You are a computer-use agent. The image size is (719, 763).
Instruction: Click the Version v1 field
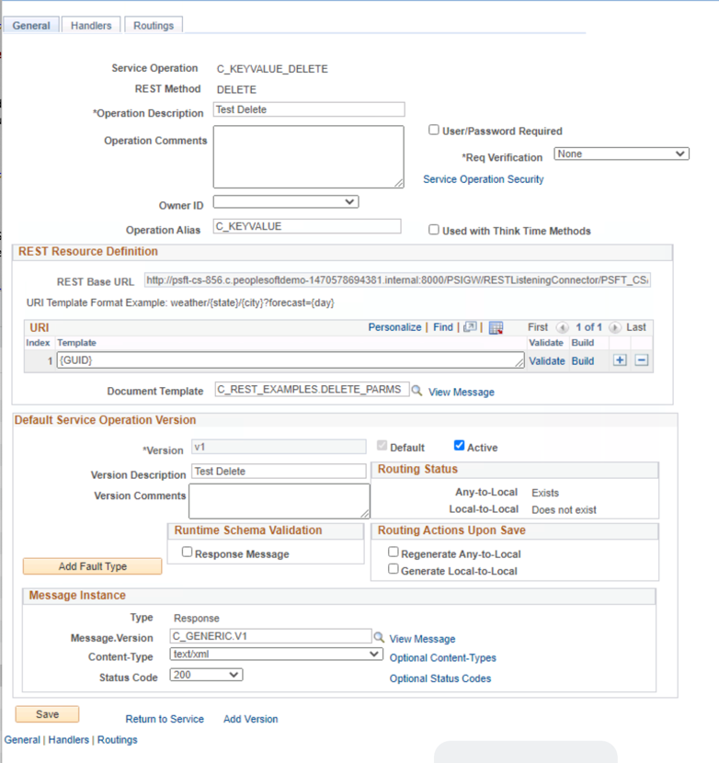[279, 447]
